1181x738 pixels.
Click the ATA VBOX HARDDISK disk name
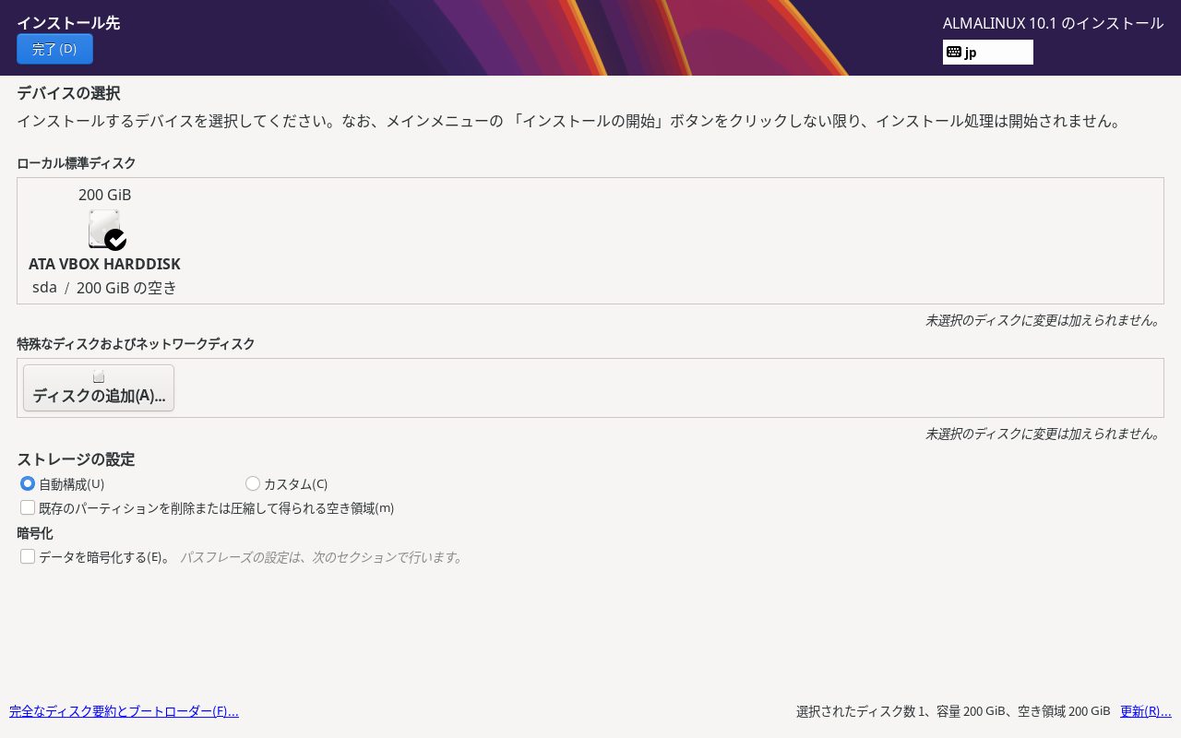(x=104, y=264)
